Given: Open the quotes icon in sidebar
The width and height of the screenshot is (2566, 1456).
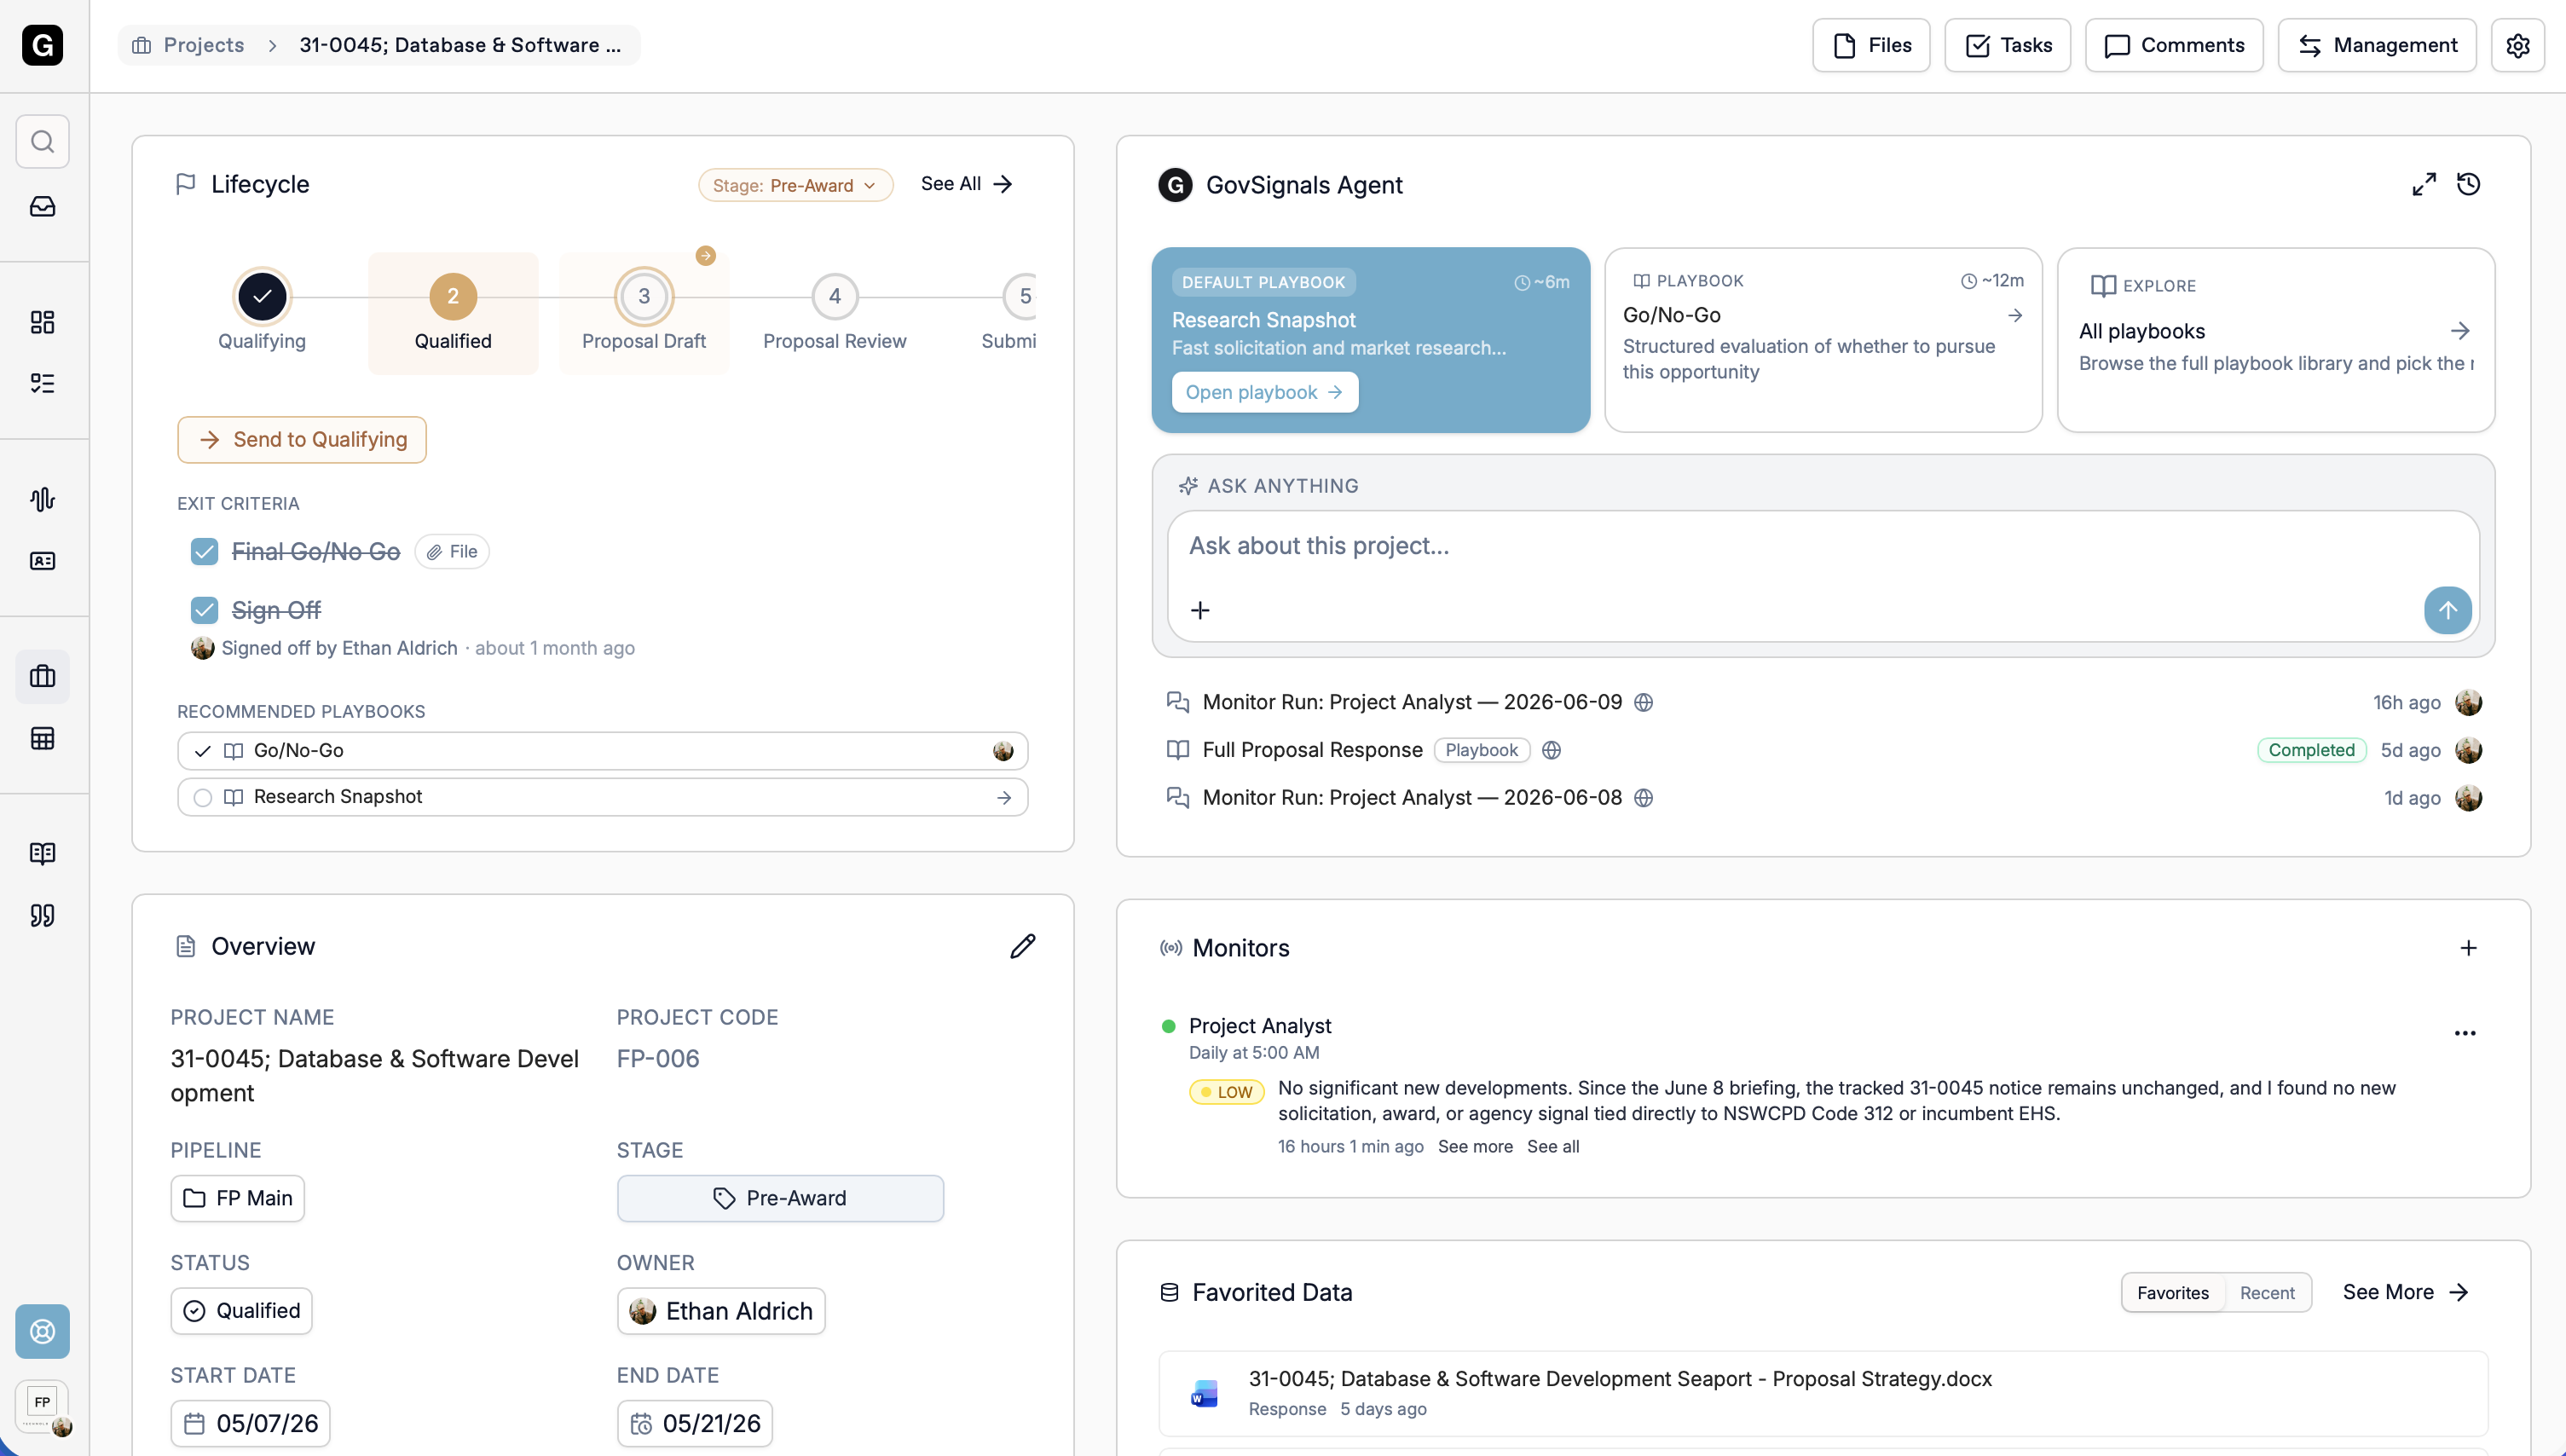Looking at the screenshot, I should (x=42, y=915).
